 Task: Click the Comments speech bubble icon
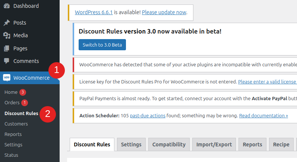[x=7, y=61]
